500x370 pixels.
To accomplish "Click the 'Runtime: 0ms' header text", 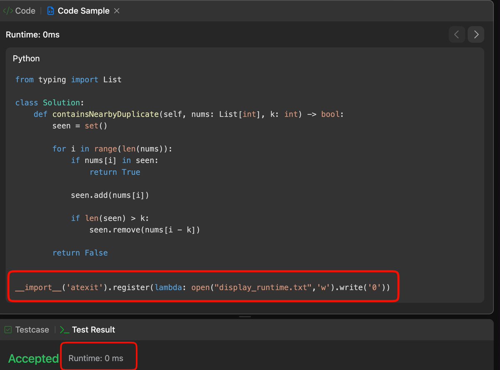I will click(x=32, y=35).
